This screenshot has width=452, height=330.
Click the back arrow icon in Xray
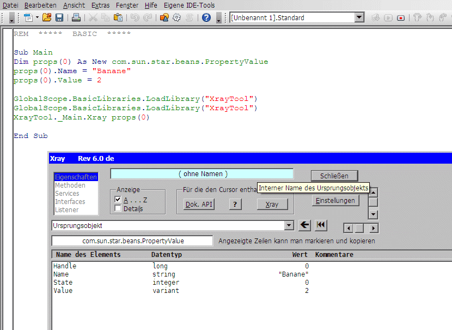[305, 225]
